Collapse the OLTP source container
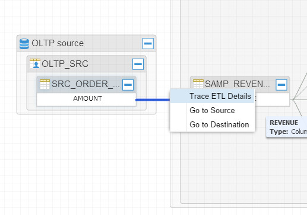This screenshot has height=215, width=307. click(148, 44)
